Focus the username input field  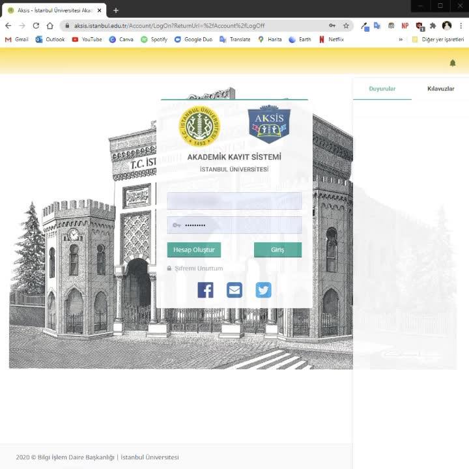pos(234,201)
